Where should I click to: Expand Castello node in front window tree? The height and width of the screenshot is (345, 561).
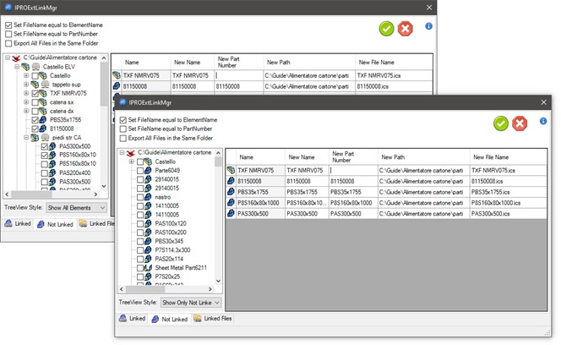tap(131, 162)
